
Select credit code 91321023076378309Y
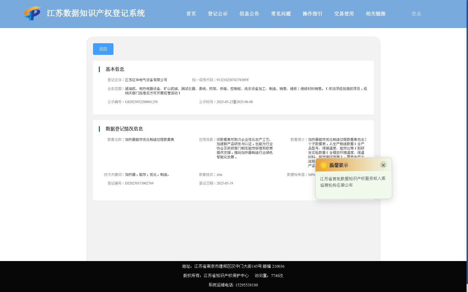click(x=233, y=80)
